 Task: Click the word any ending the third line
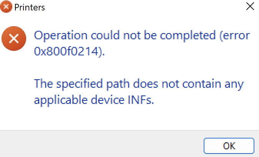click(234, 85)
